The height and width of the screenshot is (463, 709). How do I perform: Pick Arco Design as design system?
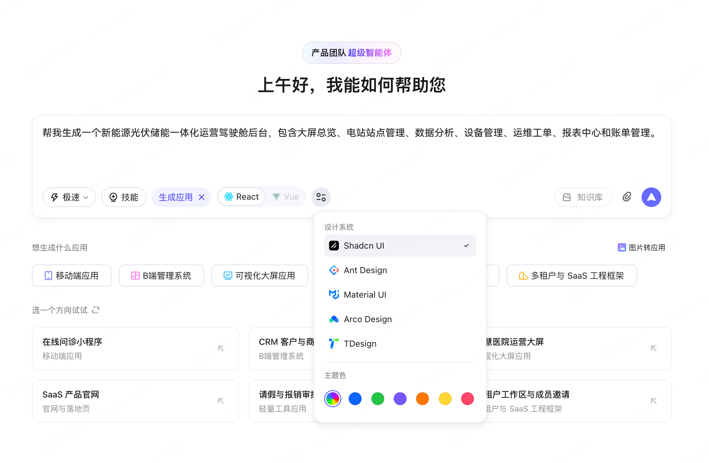400,319
